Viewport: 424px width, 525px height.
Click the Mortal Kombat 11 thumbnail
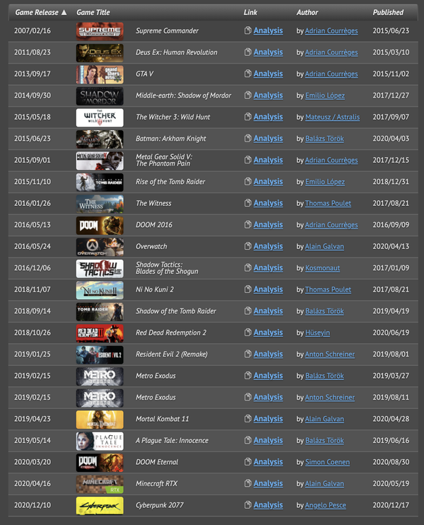point(100,420)
